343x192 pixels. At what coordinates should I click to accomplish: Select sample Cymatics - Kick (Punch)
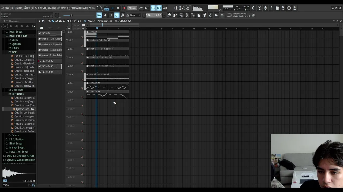click(x=25, y=71)
